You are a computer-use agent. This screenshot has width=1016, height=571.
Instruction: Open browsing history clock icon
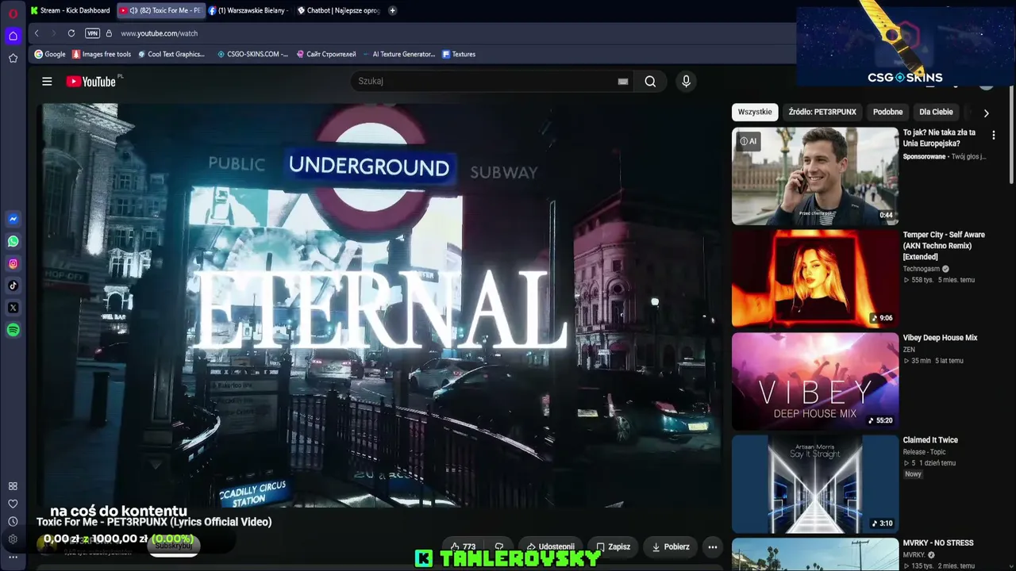click(13, 522)
